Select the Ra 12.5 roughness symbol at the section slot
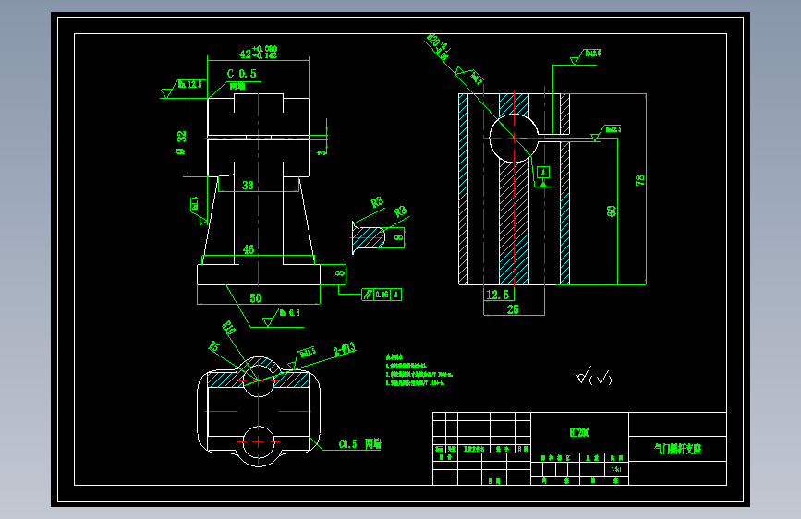This screenshot has width=801, height=519. [606, 132]
